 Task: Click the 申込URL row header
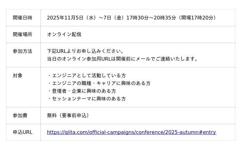click(x=22, y=132)
